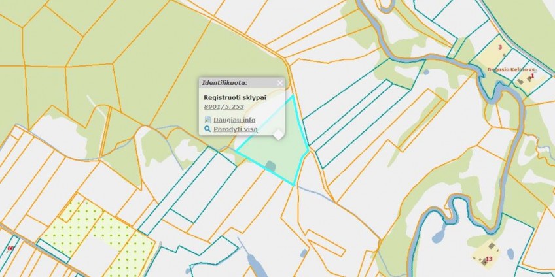Select the gray building inside the highlighted parcel

[x=271, y=165]
